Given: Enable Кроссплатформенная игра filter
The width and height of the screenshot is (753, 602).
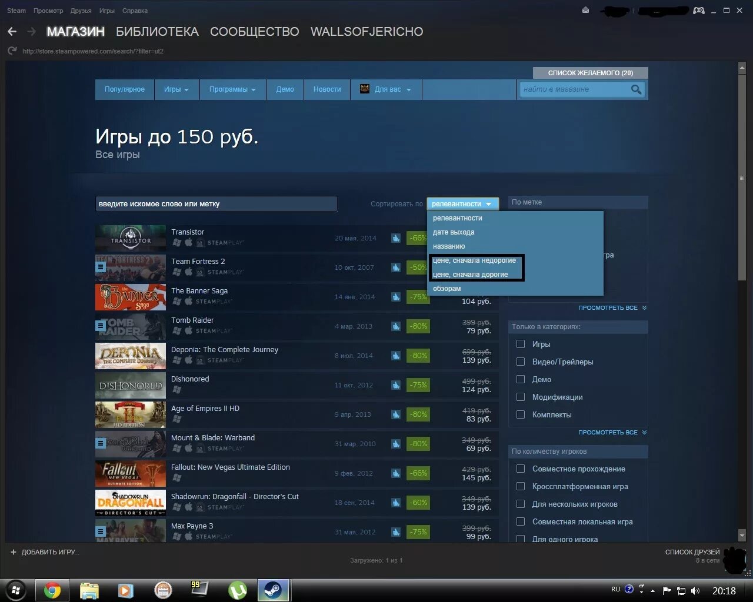Looking at the screenshot, I should (x=521, y=486).
